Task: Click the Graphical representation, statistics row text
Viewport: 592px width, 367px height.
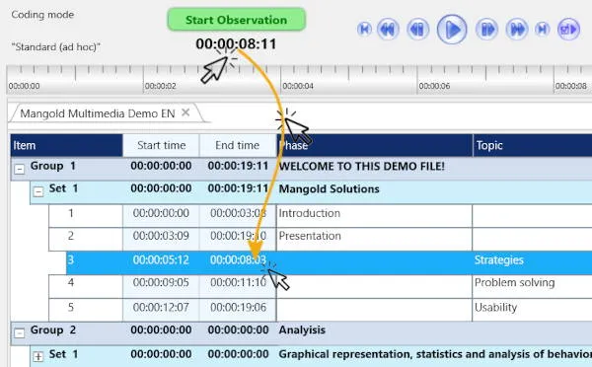Action: point(435,354)
